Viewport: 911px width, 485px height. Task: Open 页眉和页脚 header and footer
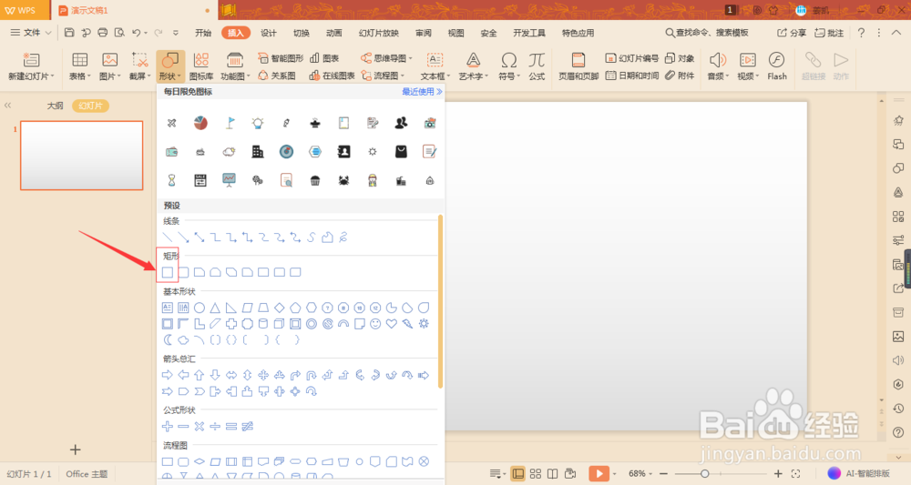point(578,66)
